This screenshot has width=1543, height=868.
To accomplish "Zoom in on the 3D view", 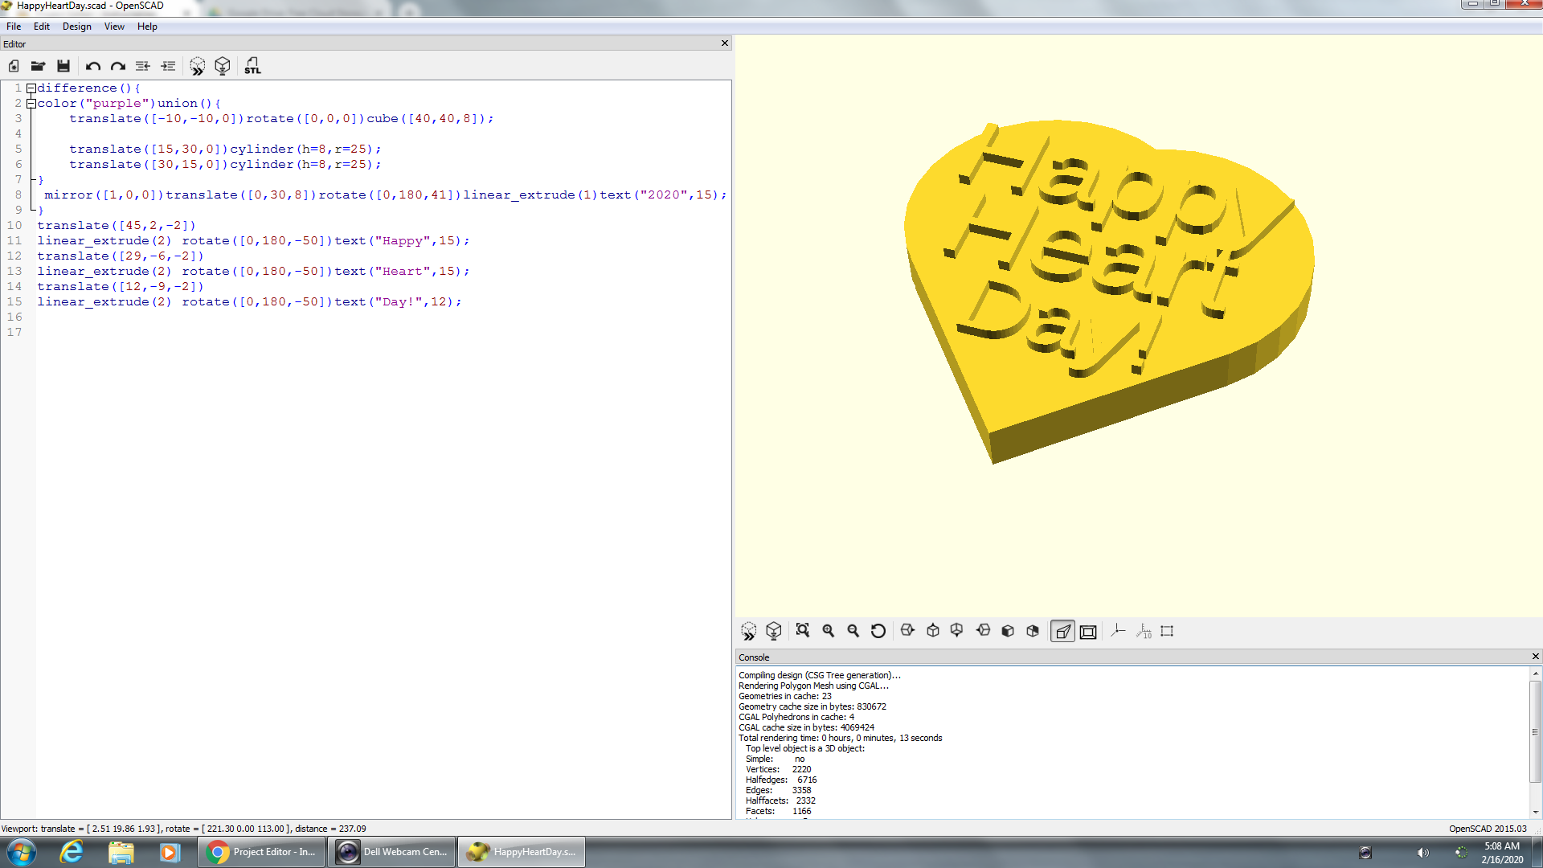I will pos(829,631).
